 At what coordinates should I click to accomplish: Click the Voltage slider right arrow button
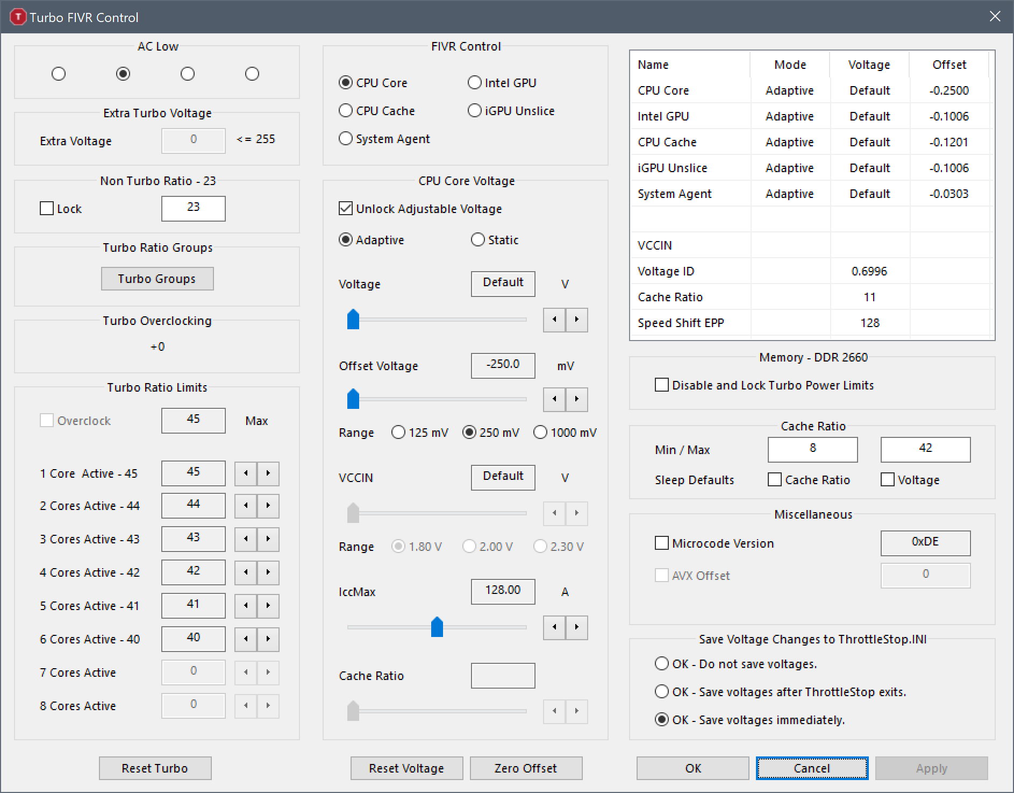[x=577, y=320]
